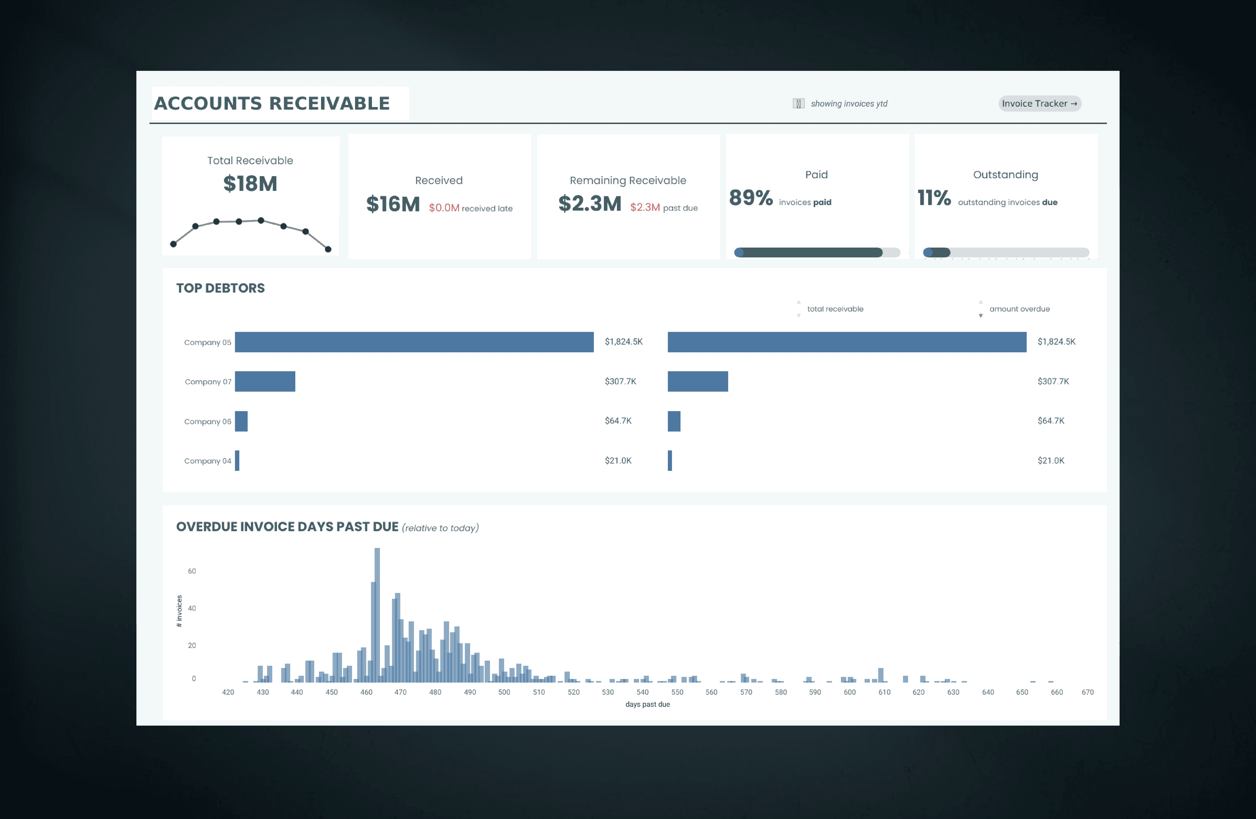The image size is (1256, 819).
Task: Click the Company 06 row label
Action: (x=207, y=421)
